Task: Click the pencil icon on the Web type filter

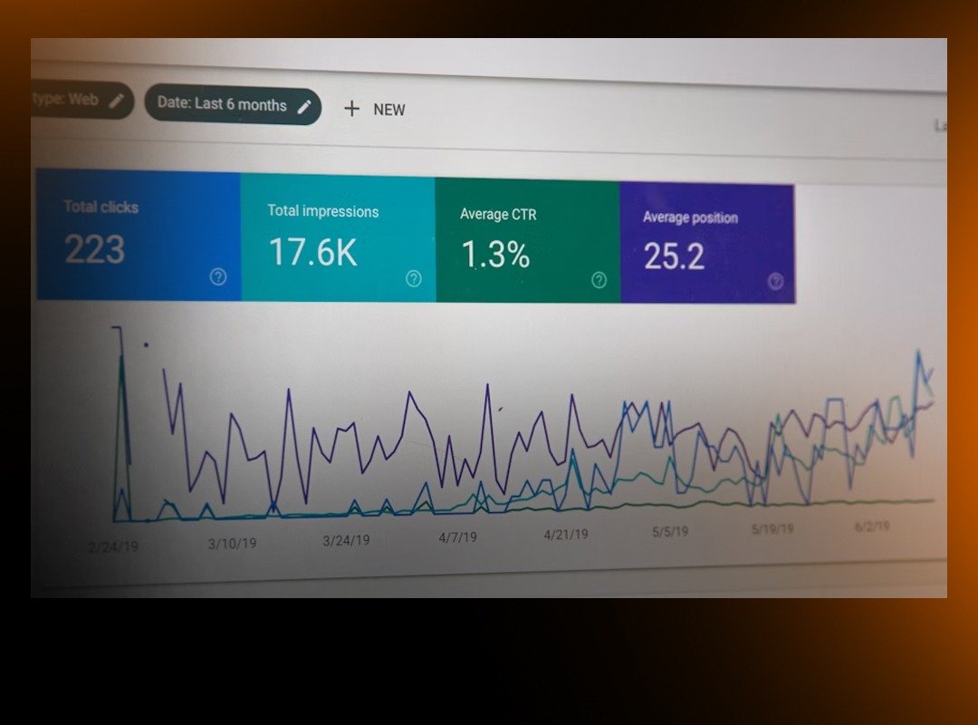Action: click(116, 101)
